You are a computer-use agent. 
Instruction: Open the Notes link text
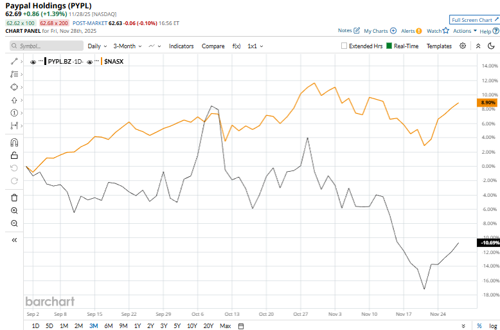point(344,31)
